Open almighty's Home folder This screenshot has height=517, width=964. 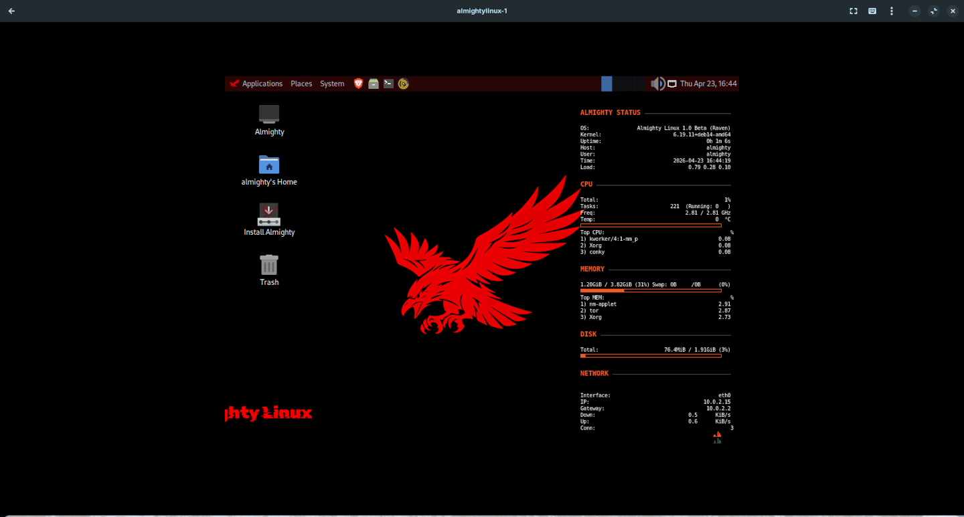point(269,165)
